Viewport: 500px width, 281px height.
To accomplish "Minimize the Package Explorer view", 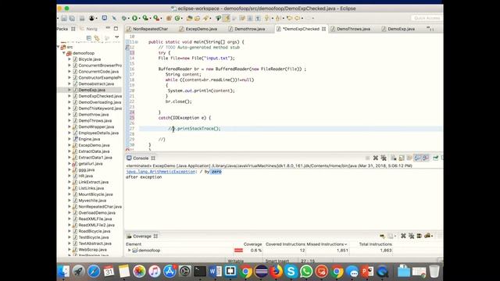I will pos(108,29).
